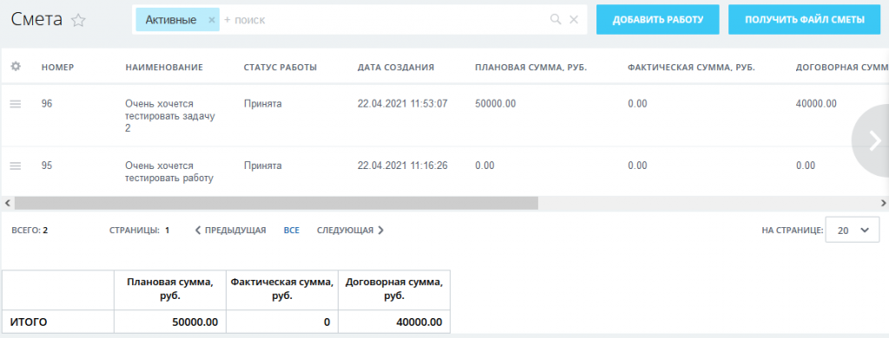
Task: Show all records via Все
Action: click(x=292, y=231)
